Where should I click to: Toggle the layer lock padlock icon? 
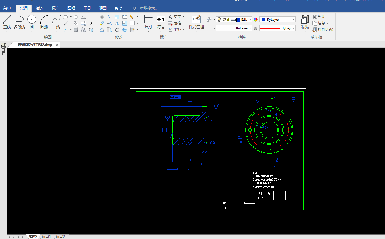[x=229, y=20]
